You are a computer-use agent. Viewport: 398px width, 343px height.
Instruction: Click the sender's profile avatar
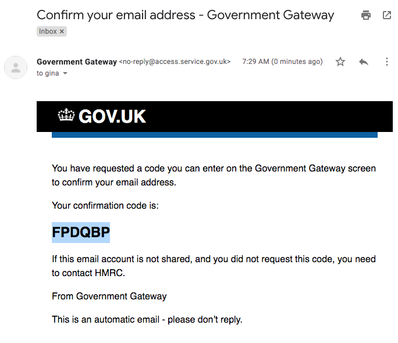pos(16,67)
